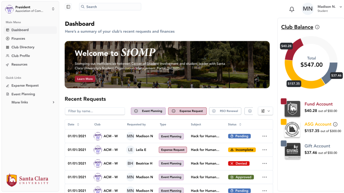Disable the Expense Request filter chip
The width and height of the screenshot is (344, 193).
pyautogui.click(x=174, y=111)
